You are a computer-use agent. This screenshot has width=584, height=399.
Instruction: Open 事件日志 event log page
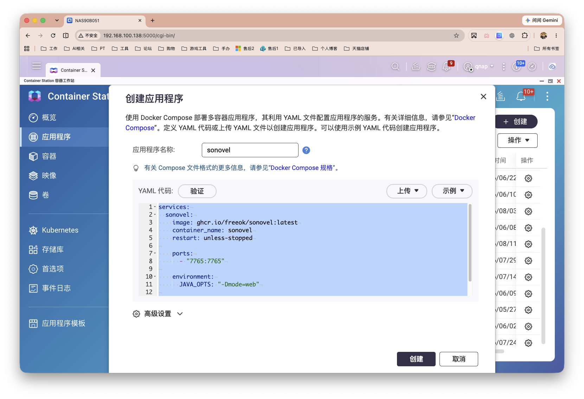click(64, 288)
